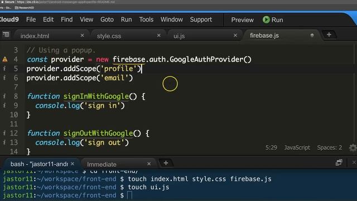Click 'GoogleAuthProvider' in line 4
357x201 pixels.
coord(206,60)
